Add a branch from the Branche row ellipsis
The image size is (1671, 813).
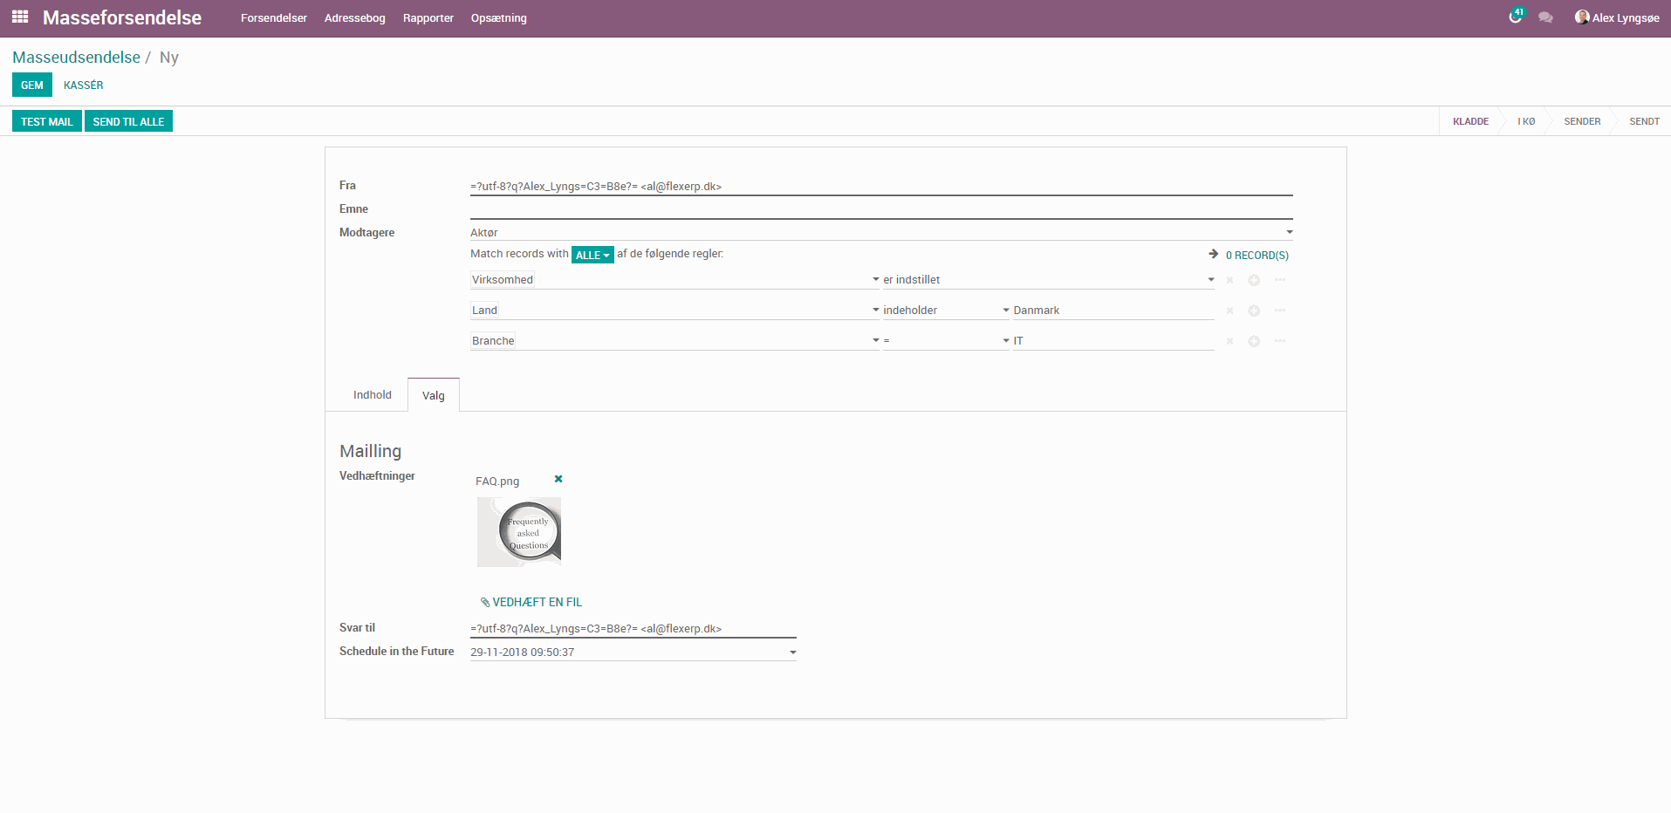[x=1280, y=341]
